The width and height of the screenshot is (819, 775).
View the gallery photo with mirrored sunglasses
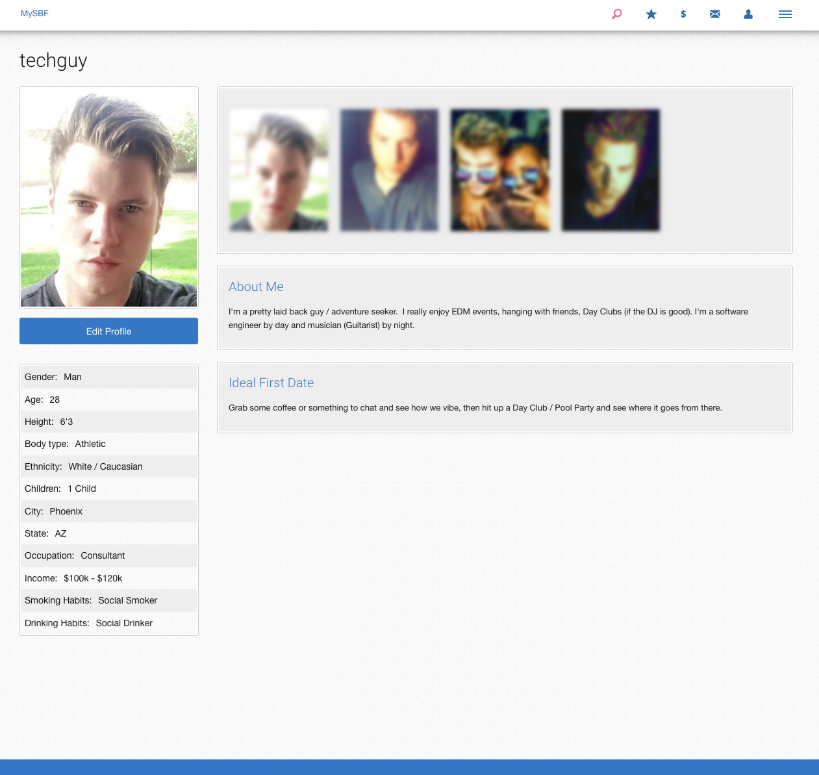click(499, 170)
